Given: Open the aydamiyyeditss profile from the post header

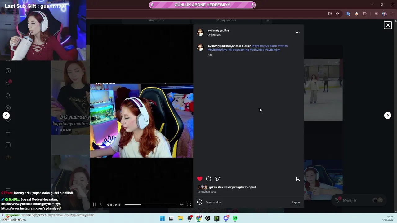Looking at the screenshot, I should 218,30.
